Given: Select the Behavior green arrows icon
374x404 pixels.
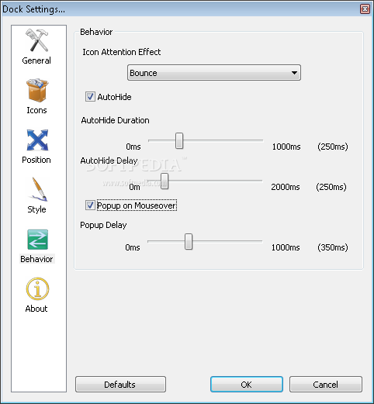Looking at the screenshot, I should [x=37, y=240].
